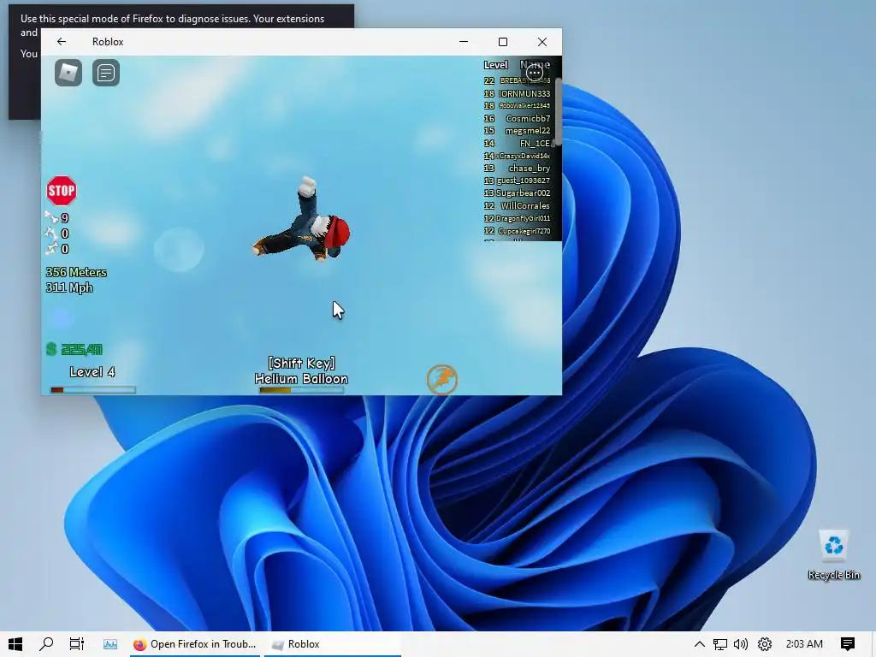Click the orange runner boost icon
Viewport: 876px width, 657px height.
442,379
